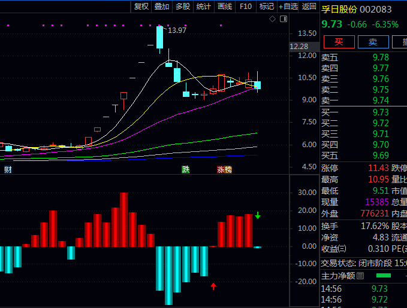Viewport: 407px width, 308px height.
Task: Click the 标记 mark button
Action: click(267, 7)
